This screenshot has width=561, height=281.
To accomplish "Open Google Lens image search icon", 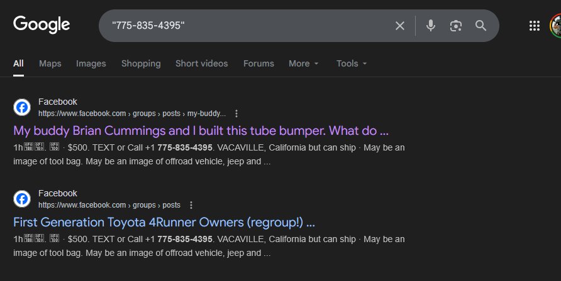I will (x=455, y=26).
